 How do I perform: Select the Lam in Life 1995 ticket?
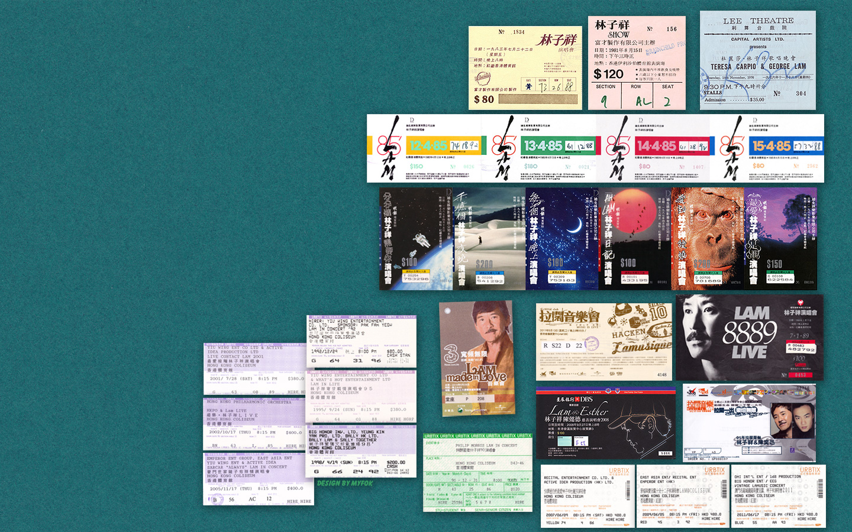point(361,397)
